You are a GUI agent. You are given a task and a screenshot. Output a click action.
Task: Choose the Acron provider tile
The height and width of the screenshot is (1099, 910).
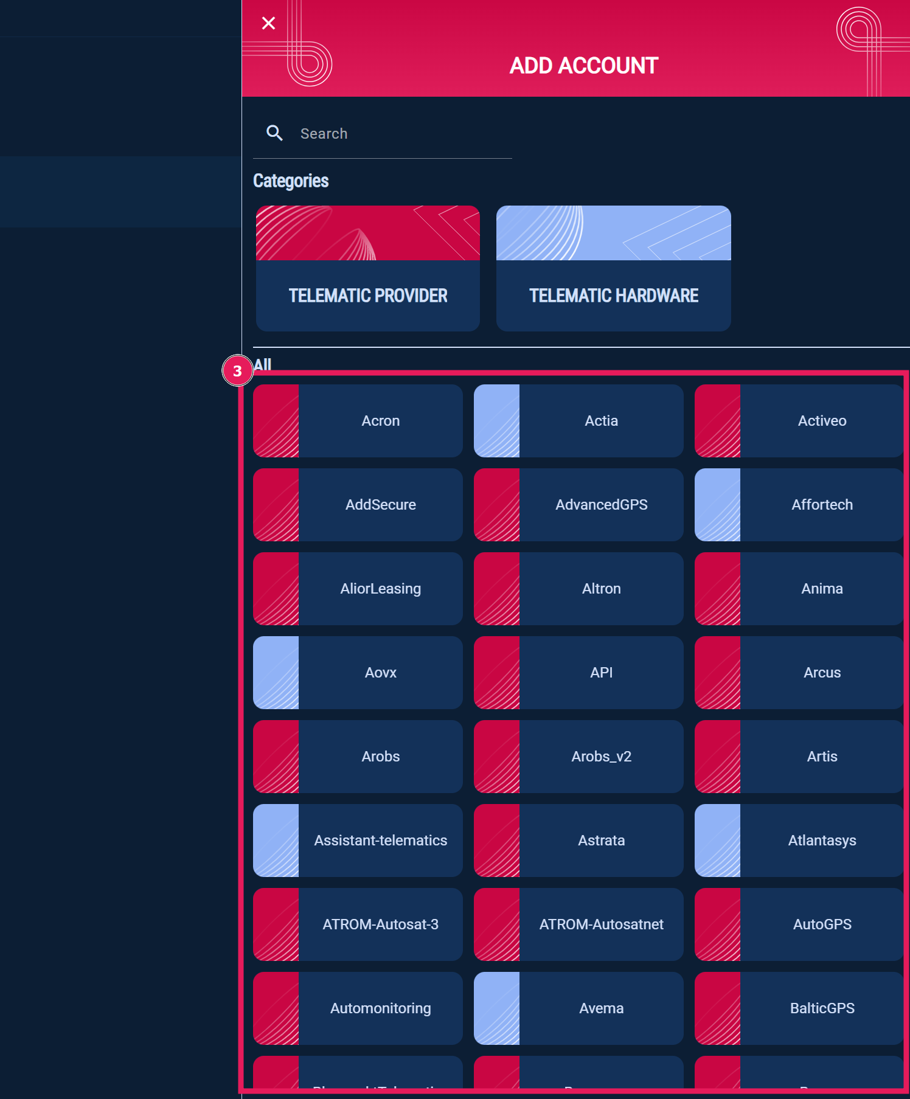pyautogui.click(x=380, y=421)
